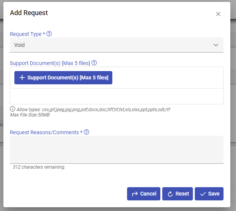Click the Request Type field label
This screenshot has height=211, width=236.
[26, 34]
